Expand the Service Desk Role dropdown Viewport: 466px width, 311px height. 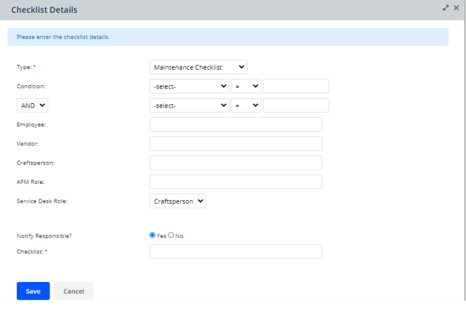[x=178, y=201]
